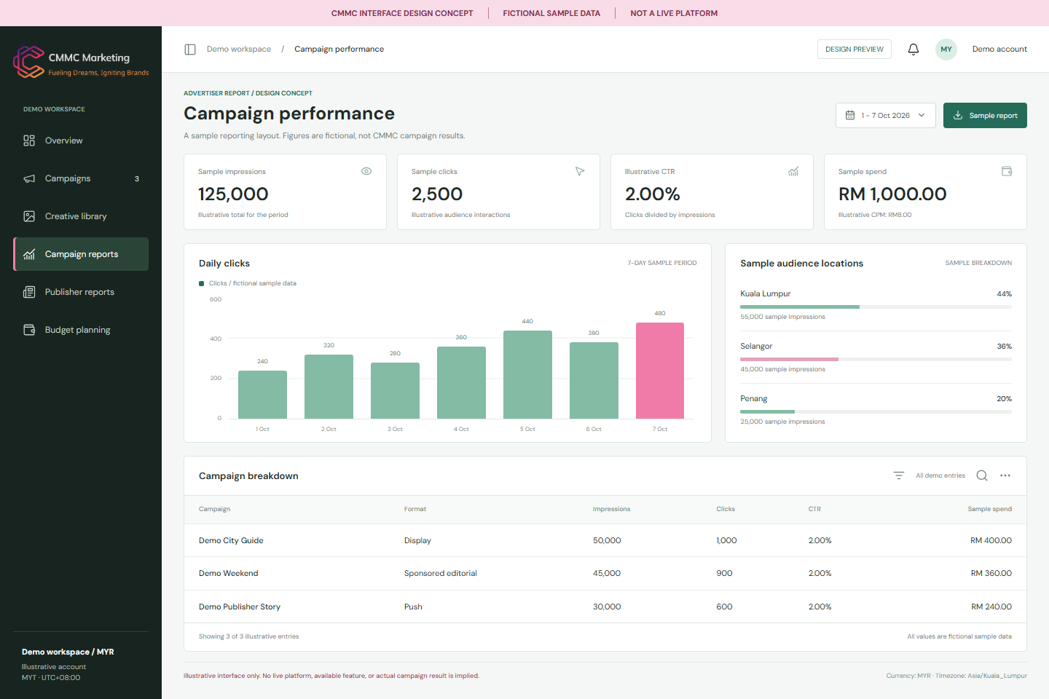Open the notifications bell
This screenshot has width=1049, height=699.
(914, 50)
